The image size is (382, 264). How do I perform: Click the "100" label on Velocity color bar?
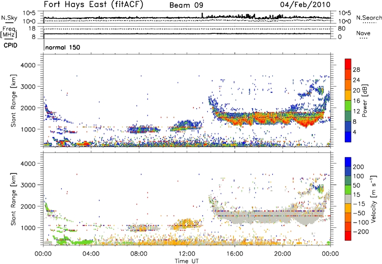click(x=359, y=176)
